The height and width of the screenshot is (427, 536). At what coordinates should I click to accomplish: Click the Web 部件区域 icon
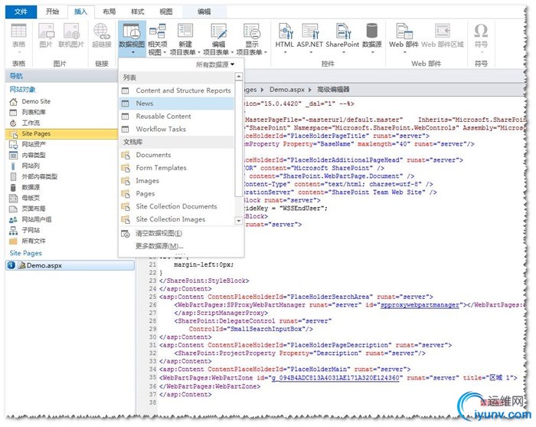pos(443,31)
